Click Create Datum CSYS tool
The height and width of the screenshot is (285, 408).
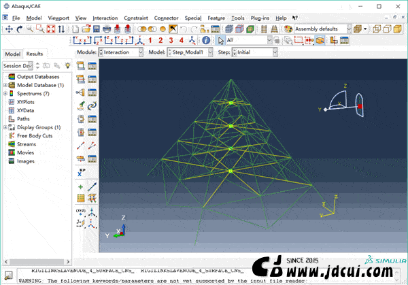click(x=92, y=223)
